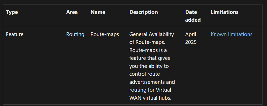Select the Description column header

click(x=143, y=12)
